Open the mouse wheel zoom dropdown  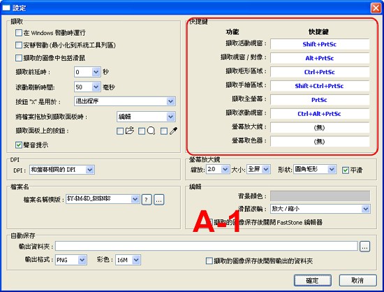coord(366,209)
